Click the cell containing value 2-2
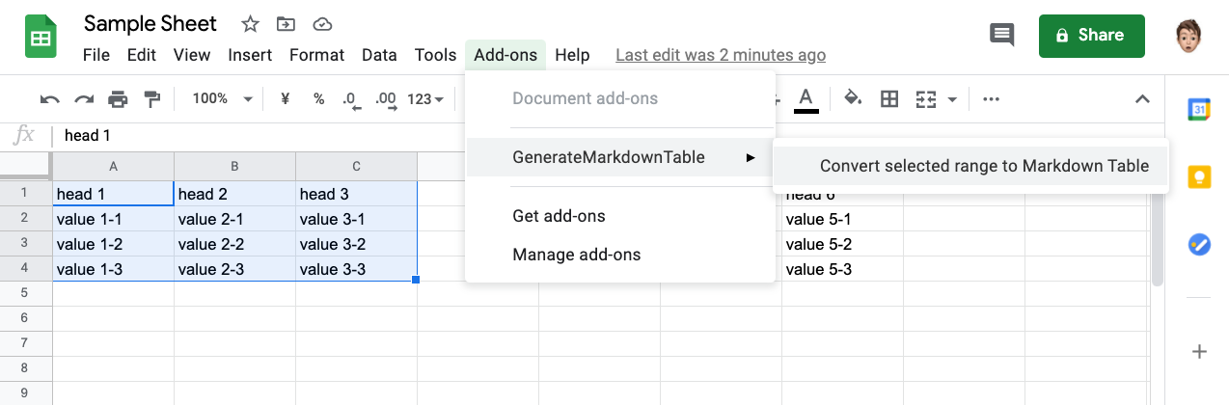 234,244
